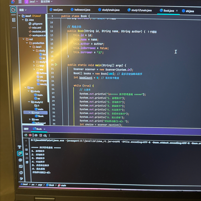Select shiyan class in project tree

click(x=42, y=80)
